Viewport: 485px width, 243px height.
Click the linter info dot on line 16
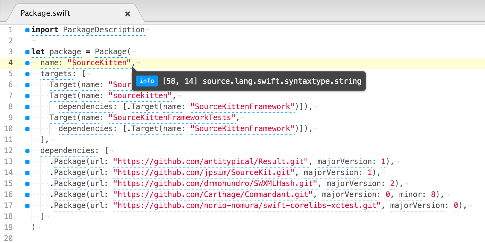tap(27, 195)
